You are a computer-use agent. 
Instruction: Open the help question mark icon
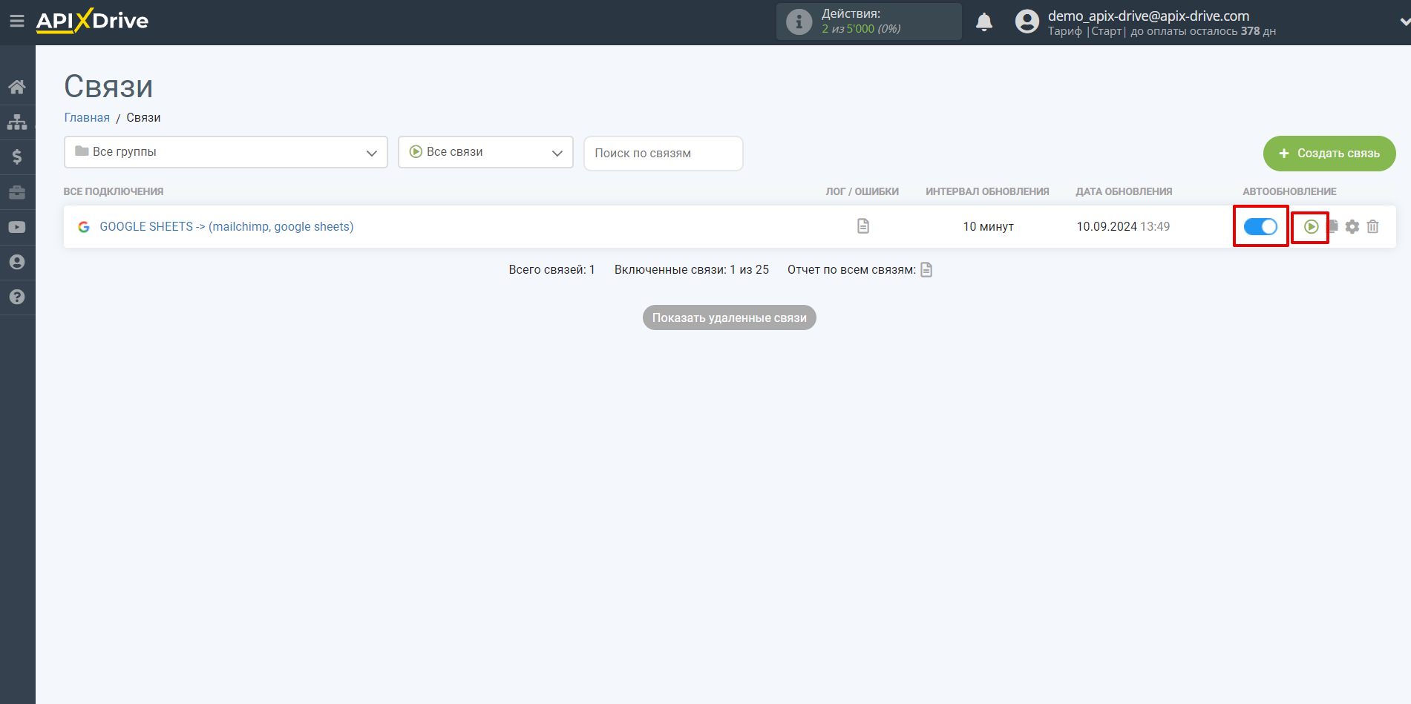pos(17,297)
